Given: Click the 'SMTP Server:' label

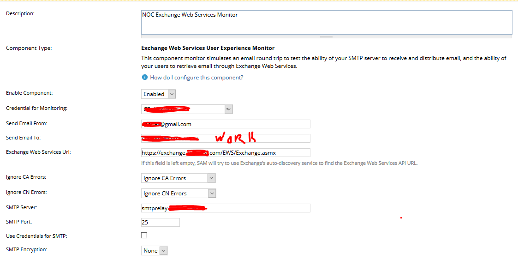Looking at the screenshot, I should [x=22, y=207].
